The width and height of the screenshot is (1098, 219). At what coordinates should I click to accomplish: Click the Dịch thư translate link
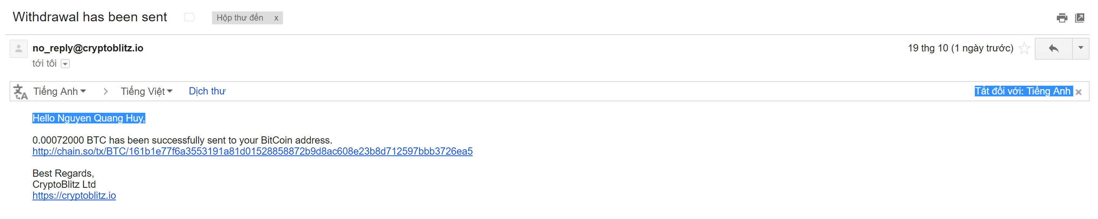point(207,91)
